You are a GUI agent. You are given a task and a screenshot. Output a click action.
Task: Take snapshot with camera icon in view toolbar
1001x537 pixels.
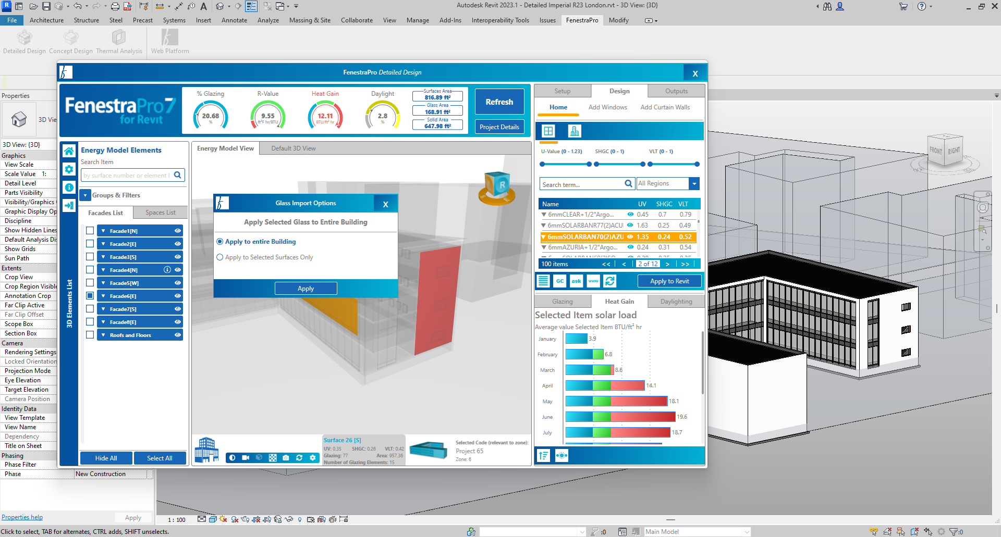286,458
